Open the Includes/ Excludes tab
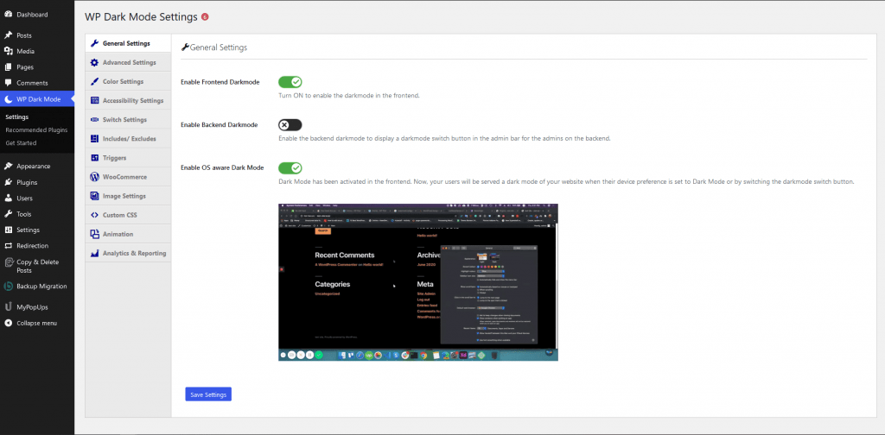Viewport: 885px width, 435px height. (128, 139)
